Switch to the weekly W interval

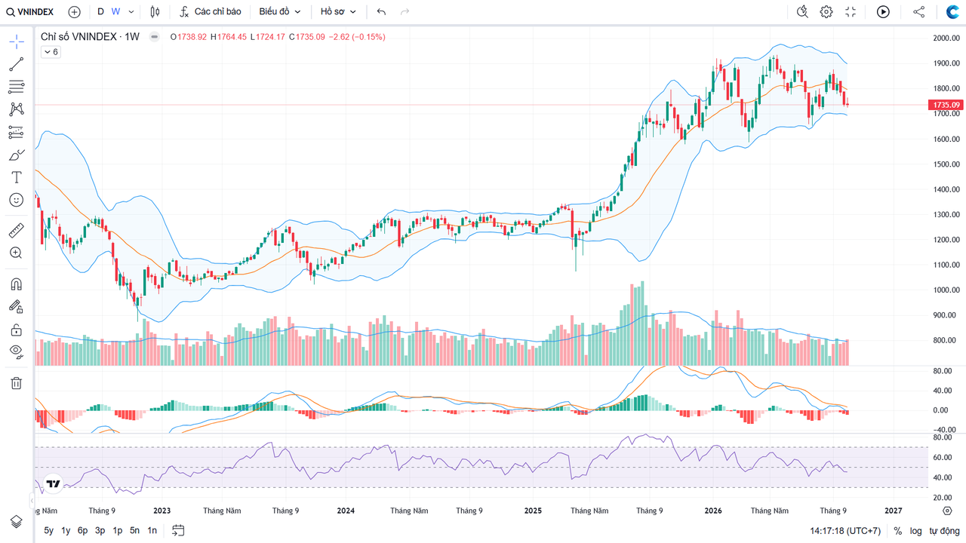[x=115, y=12]
